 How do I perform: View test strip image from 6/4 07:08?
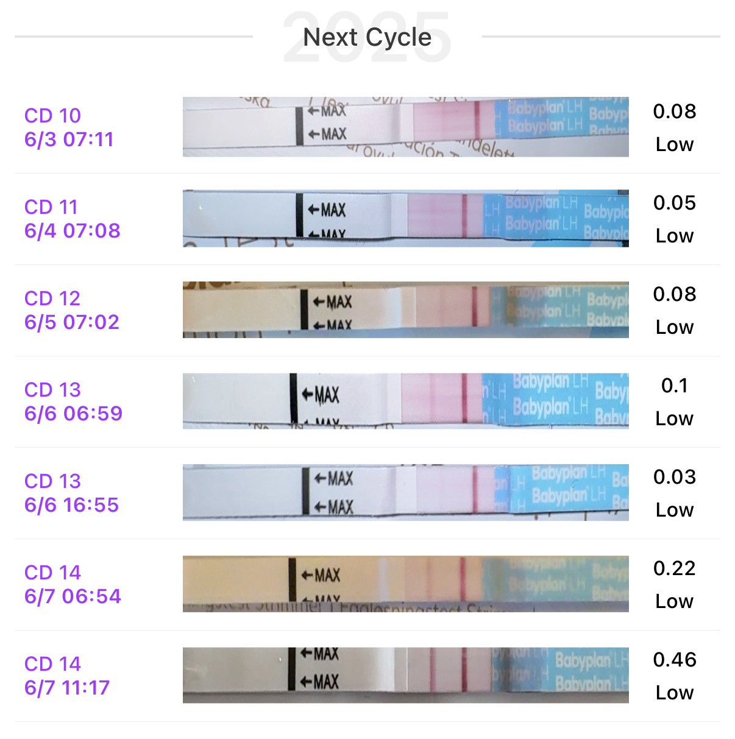coord(405,218)
